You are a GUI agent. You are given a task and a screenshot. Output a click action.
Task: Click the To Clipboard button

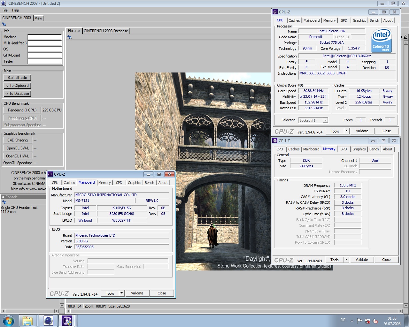point(17,86)
